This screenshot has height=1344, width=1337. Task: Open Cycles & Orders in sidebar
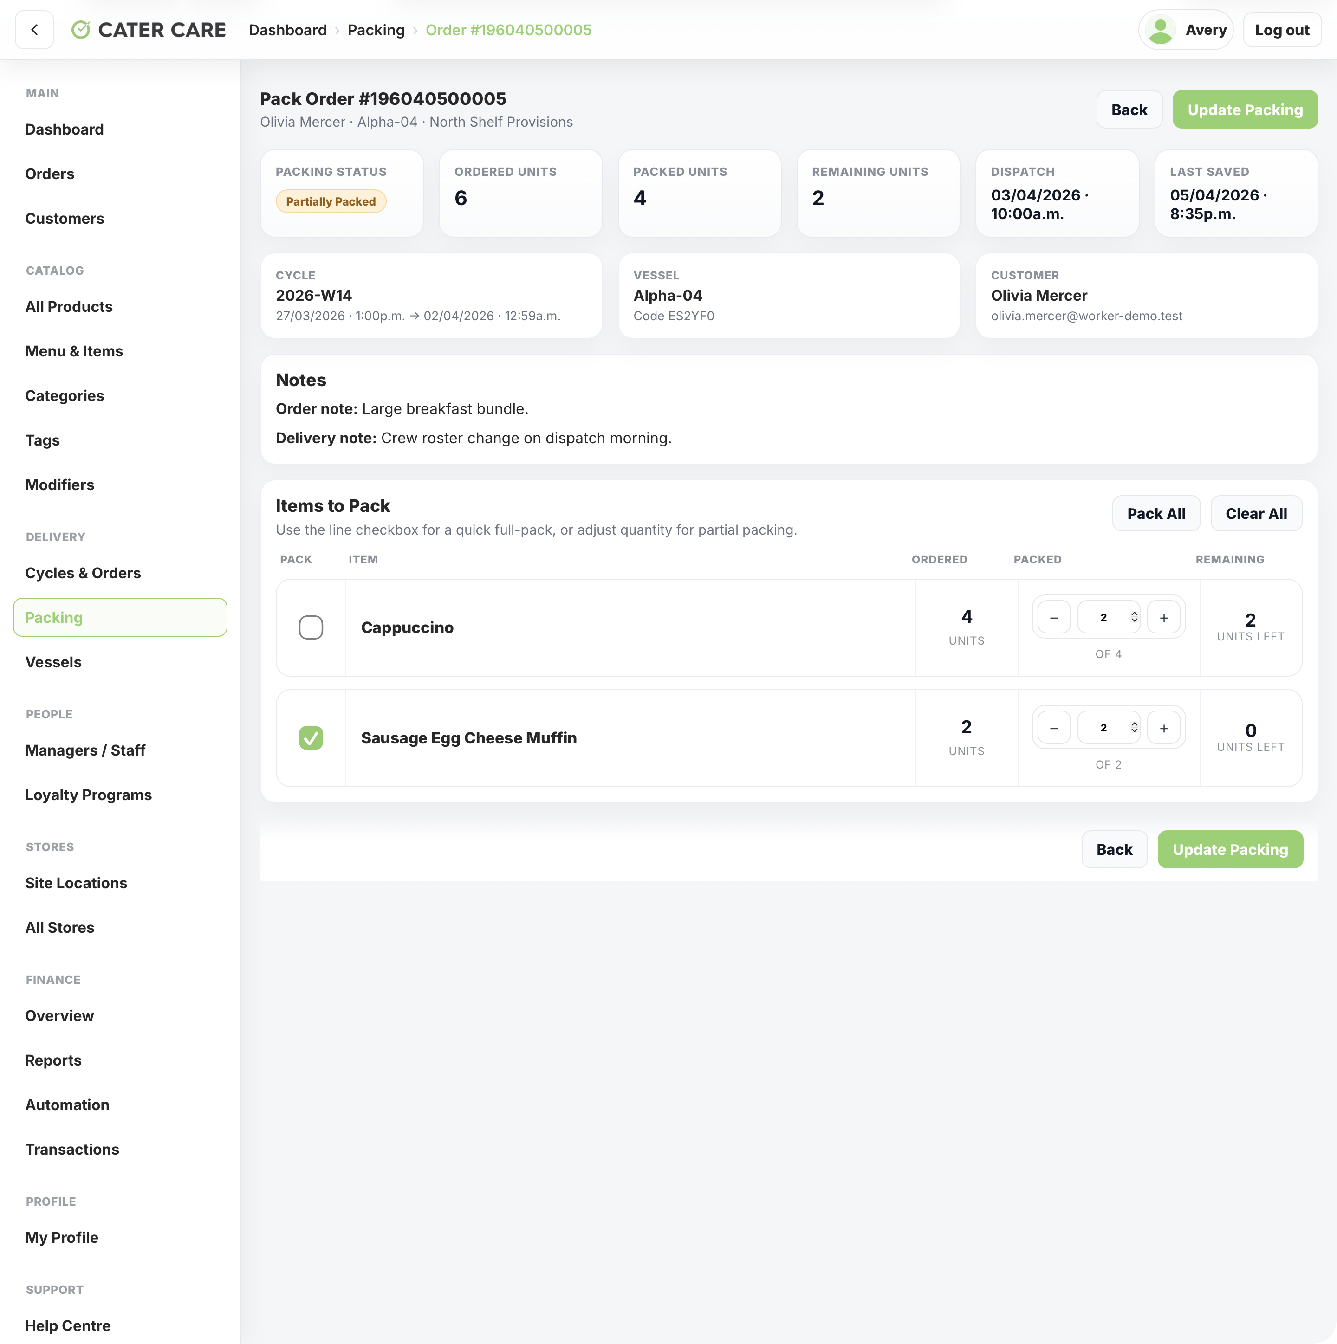click(x=83, y=573)
